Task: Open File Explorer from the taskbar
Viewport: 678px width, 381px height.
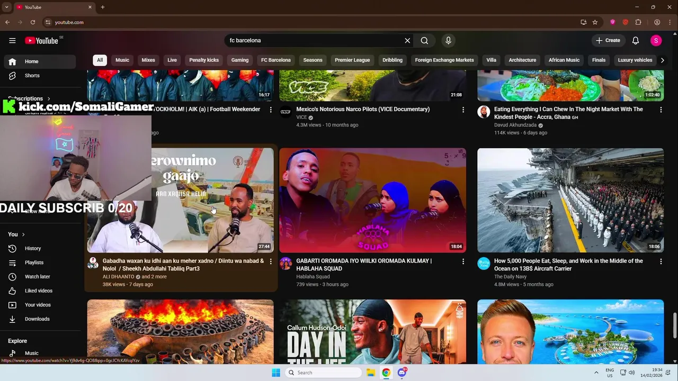Action: [x=371, y=373]
